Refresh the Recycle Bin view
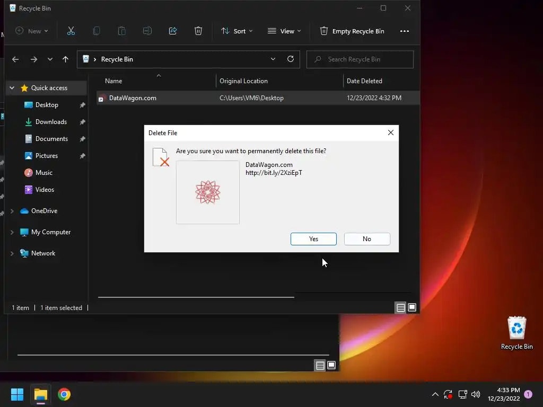 [x=291, y=59]
